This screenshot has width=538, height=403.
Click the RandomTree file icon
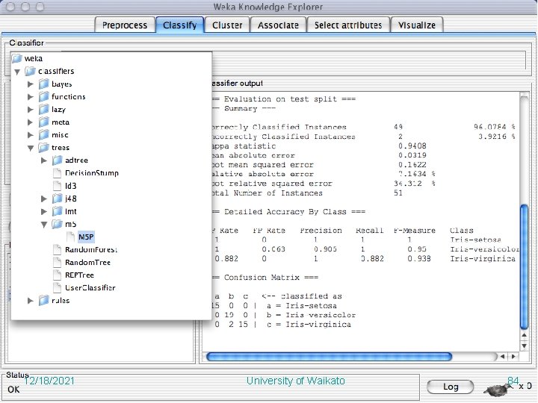pos(58,262)
